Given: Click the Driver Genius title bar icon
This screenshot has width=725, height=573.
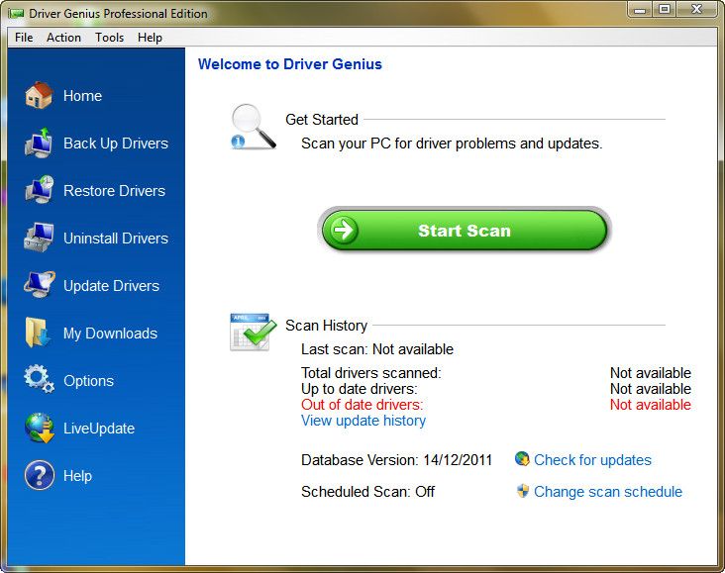Looking at the screenshot, I should pyautogui.click(x=16, y=14).
